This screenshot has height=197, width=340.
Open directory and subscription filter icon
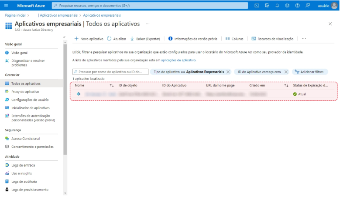[267, 6]
